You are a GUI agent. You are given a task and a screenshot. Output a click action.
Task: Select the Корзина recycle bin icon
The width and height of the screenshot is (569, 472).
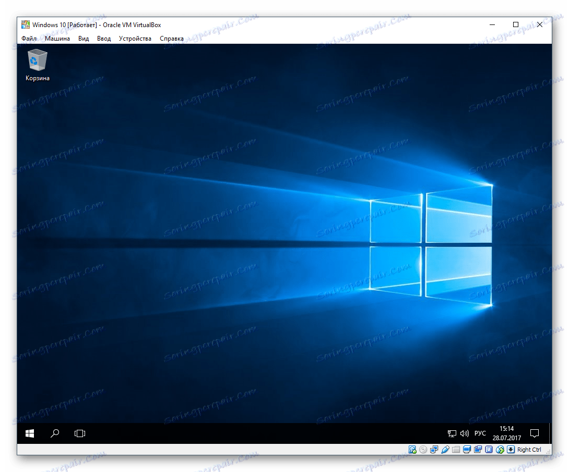(x=38, y=65)
